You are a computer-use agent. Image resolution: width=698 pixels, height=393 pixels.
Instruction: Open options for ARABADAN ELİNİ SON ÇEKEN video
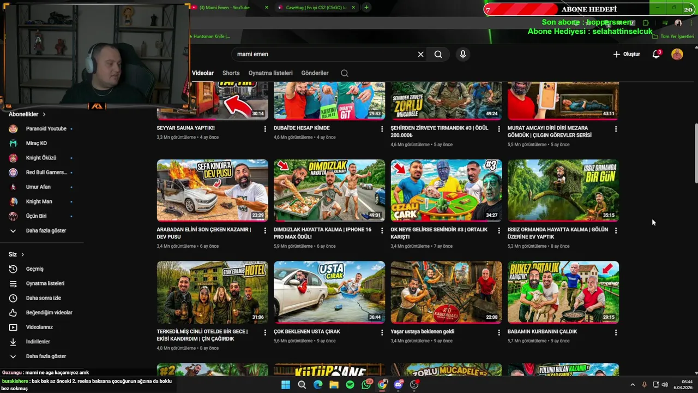[x=265, y=231]
